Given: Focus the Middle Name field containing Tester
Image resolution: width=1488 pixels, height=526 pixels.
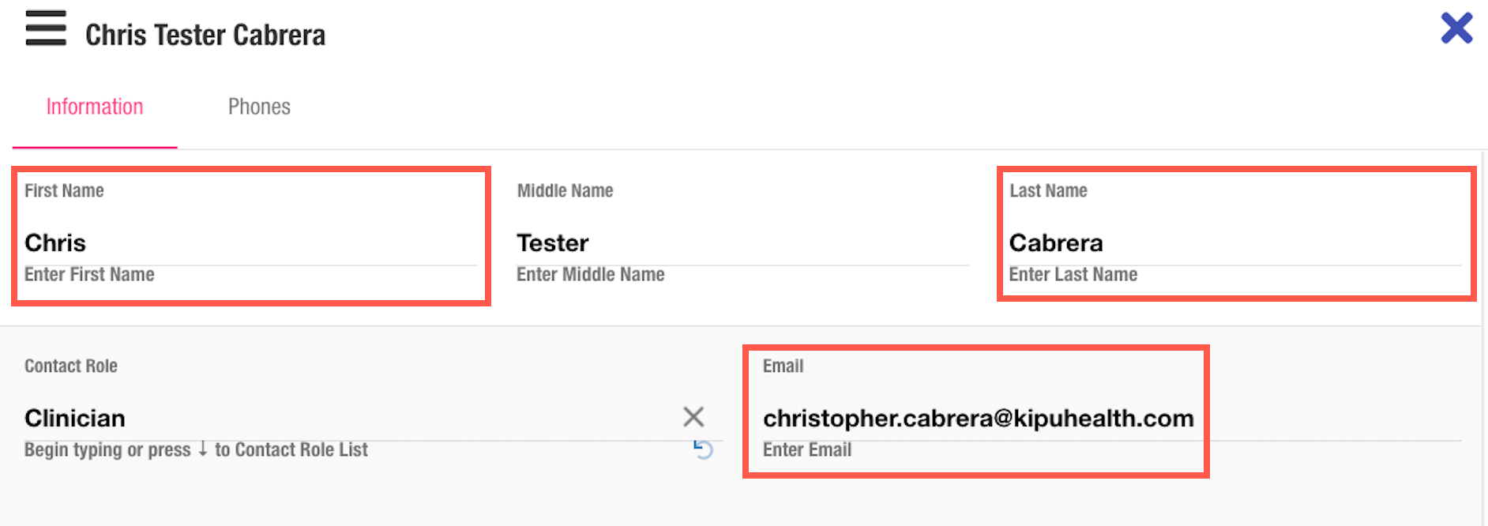Looking at the screenshot, I should pyautogui.click(x=741, y=242).
